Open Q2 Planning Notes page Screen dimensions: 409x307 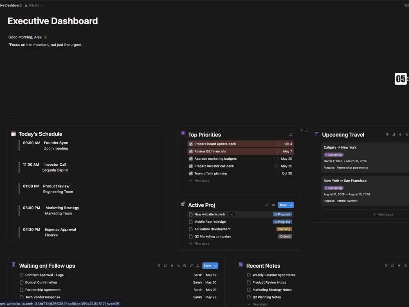click(267, 297)
